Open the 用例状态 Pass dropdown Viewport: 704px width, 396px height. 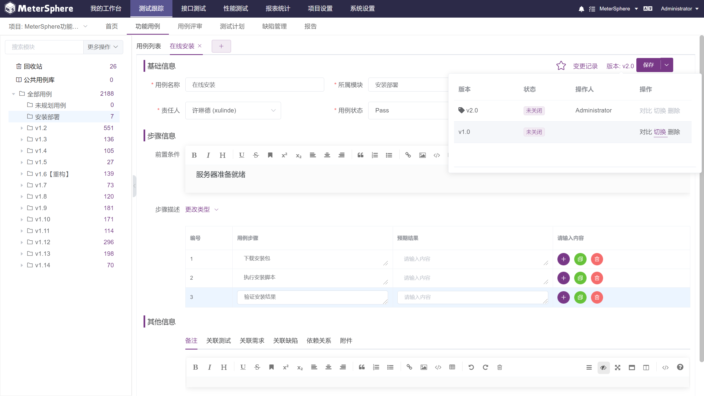407,110
